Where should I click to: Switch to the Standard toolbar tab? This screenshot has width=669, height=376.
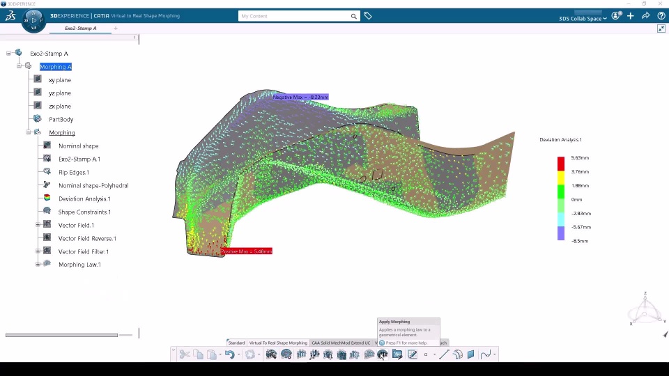click(236, 343)
